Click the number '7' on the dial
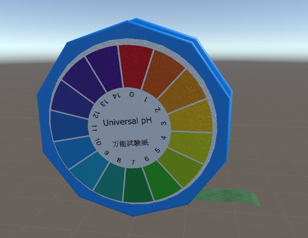The image size is (308, 238). pos(133,162)
